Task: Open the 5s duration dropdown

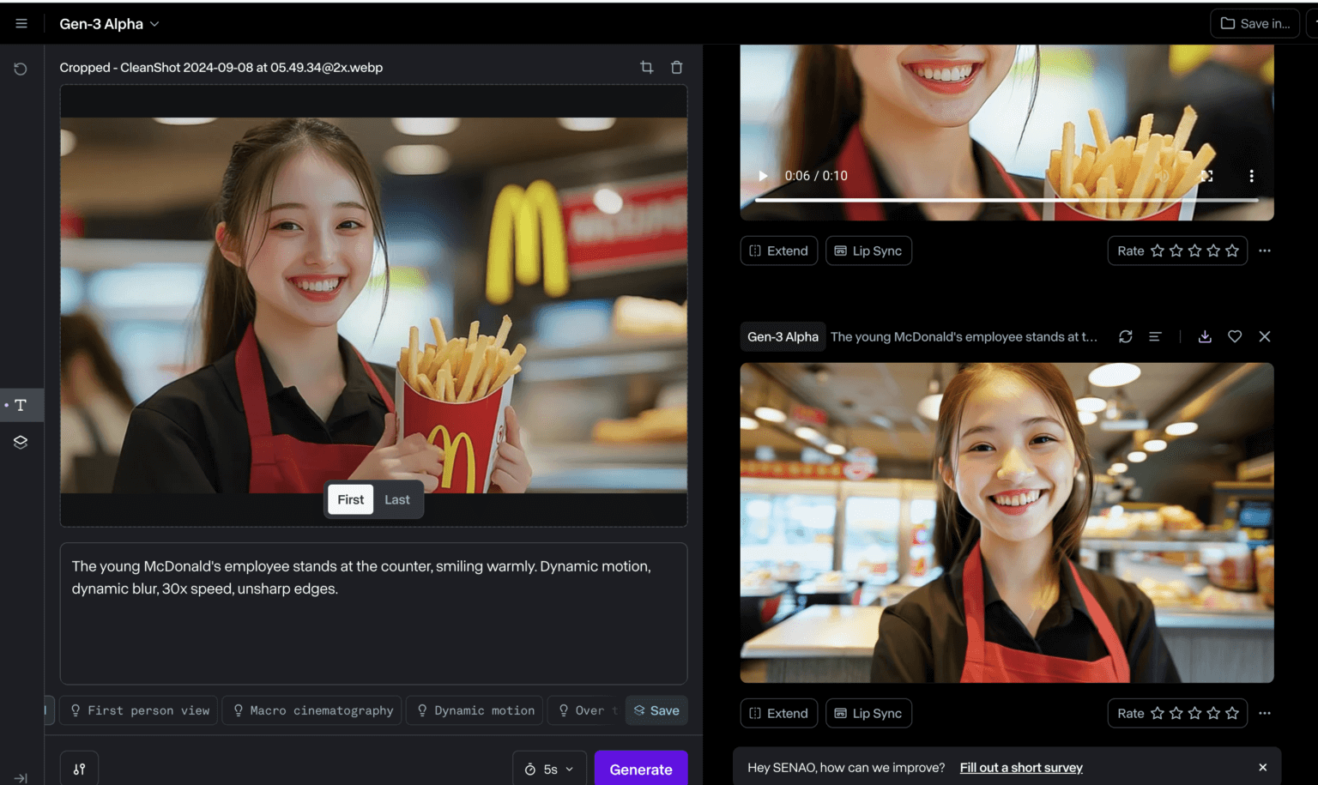Action: click(549, 769)
